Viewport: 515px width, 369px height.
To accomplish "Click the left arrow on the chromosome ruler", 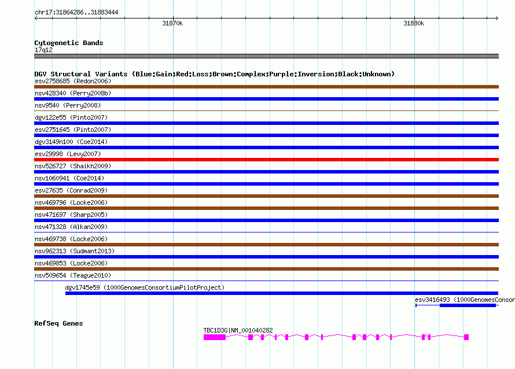I will pyautogui.click(x=36, y=18).
